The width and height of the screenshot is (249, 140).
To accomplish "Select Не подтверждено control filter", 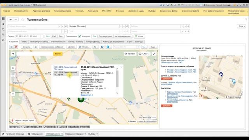I will pyautogui.click(x=123, y=37).
